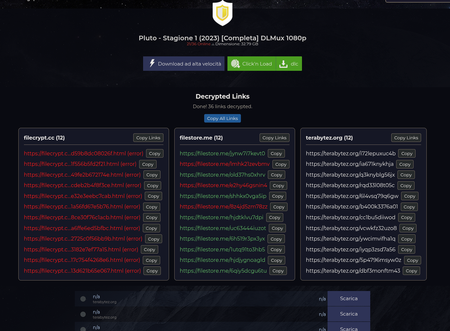This screenshot has width=450, height=331.
Task: Copy the filestore.me/uc63444iuzot link
Action: [x=277, y=228]
